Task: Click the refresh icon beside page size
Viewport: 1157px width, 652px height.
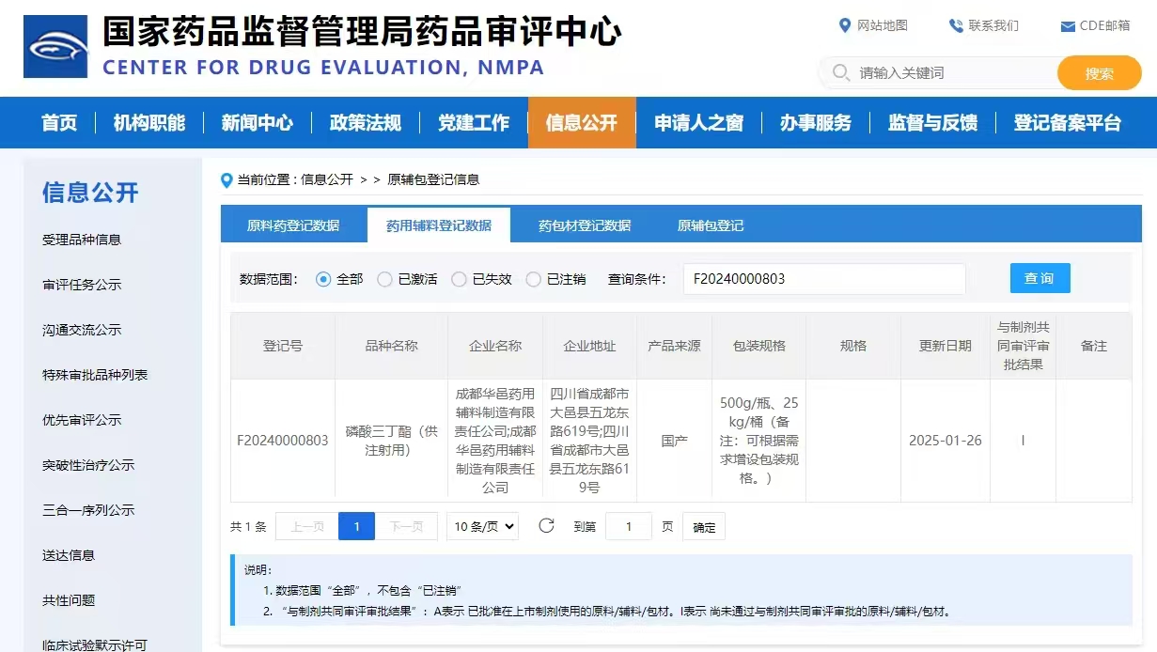Action: point(546,526)
